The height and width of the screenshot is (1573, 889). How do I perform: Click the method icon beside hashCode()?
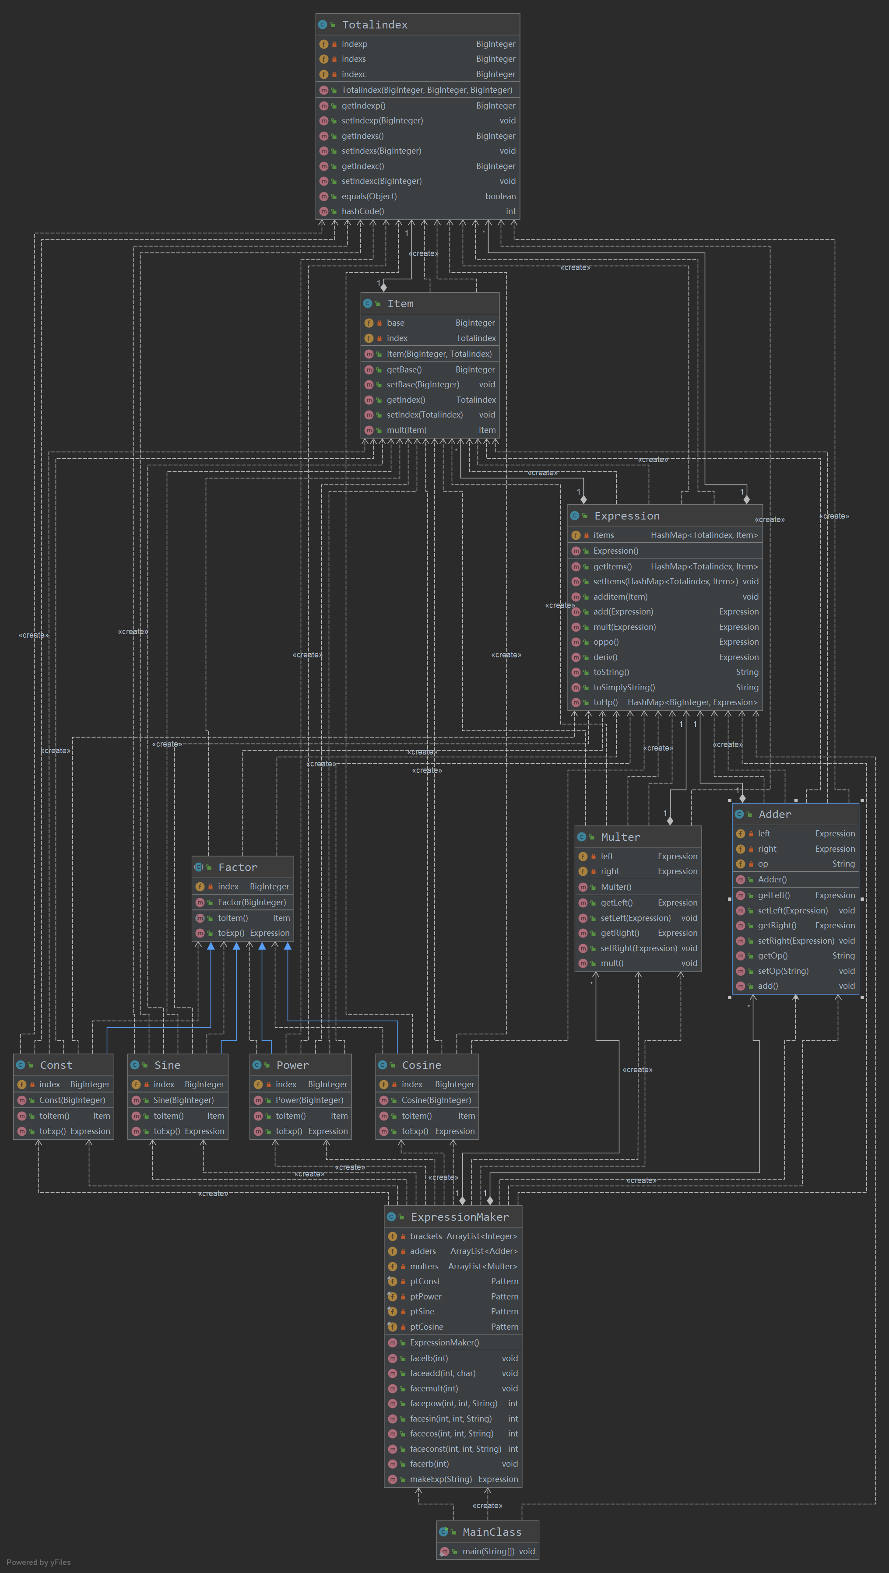(x=323, y=211)
